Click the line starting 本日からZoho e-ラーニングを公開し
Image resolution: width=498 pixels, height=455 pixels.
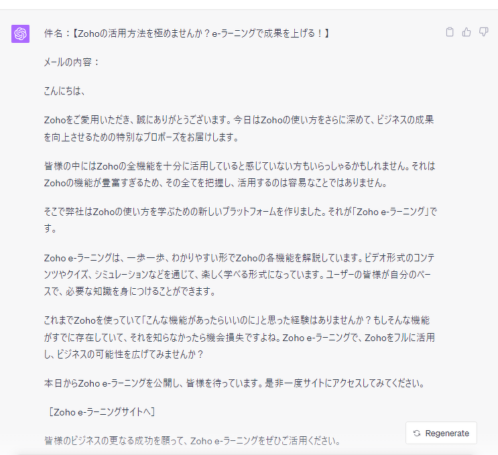click(x=235, y=383)
